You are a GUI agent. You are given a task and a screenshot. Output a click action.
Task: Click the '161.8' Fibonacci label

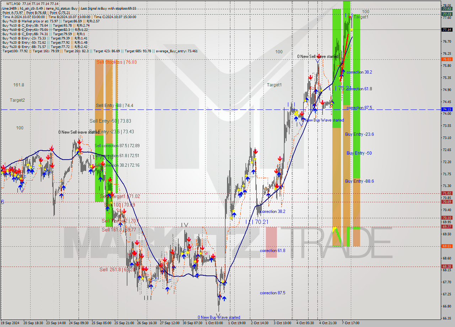(x=18, y=85)
